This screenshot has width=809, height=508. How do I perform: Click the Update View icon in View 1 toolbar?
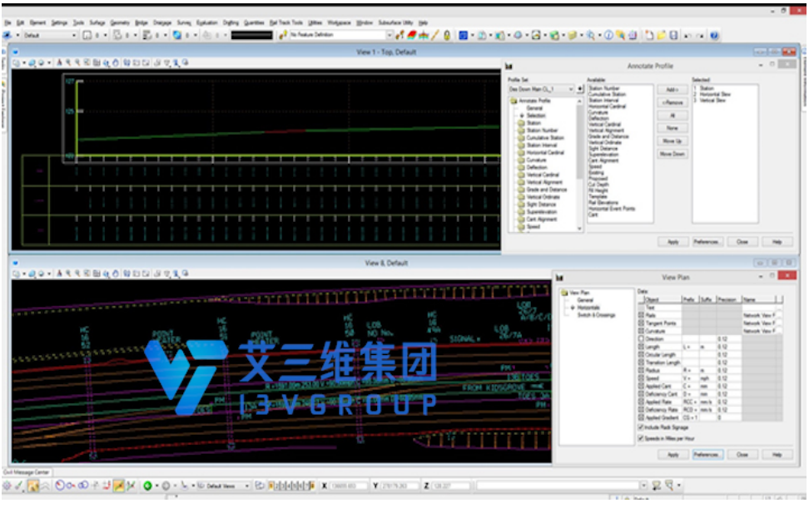coord(59,63)
